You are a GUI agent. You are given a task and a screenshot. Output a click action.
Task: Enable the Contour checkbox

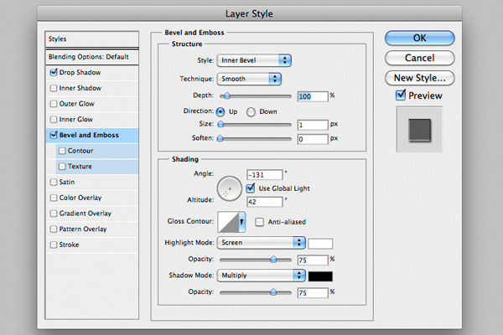coord(62,151)
